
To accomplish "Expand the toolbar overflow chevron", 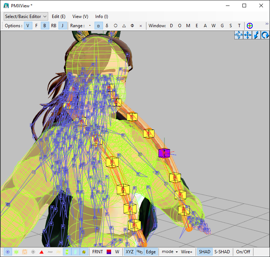I will (267, 24).
